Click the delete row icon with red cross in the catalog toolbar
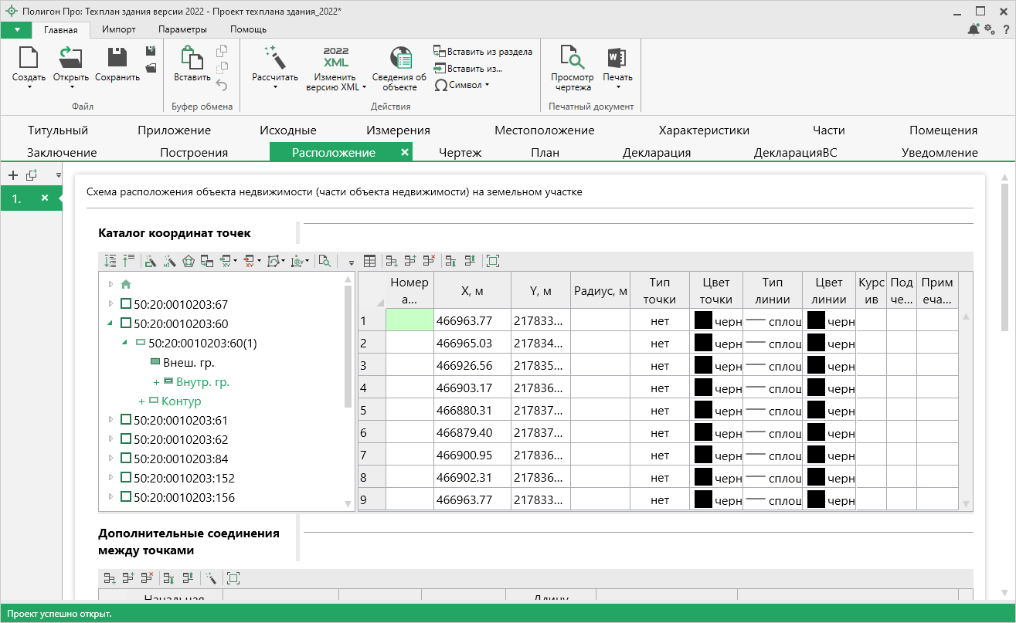This screenshot has width=1016, height=623. coord(429,262)
